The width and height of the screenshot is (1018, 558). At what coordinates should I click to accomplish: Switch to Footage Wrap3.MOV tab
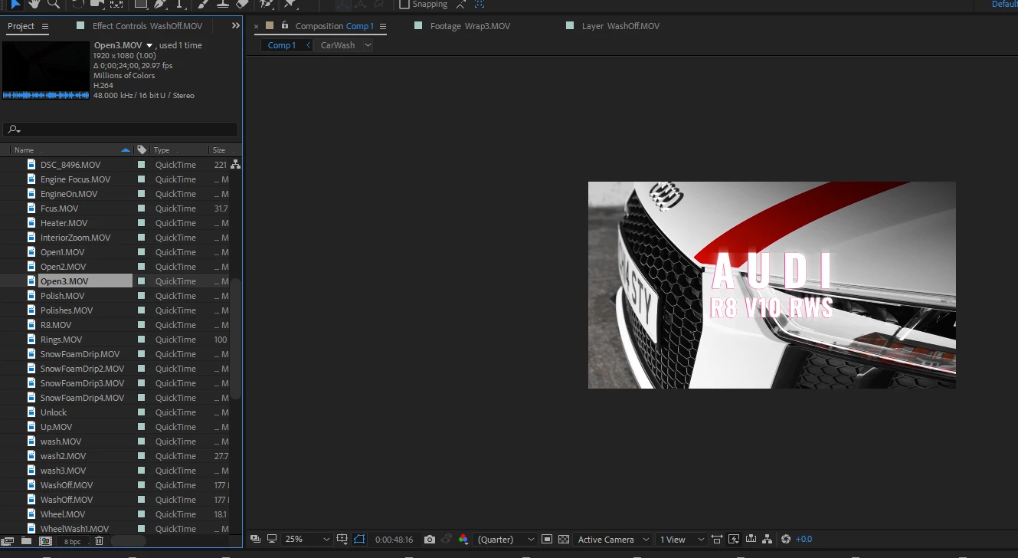pos(470,26)
